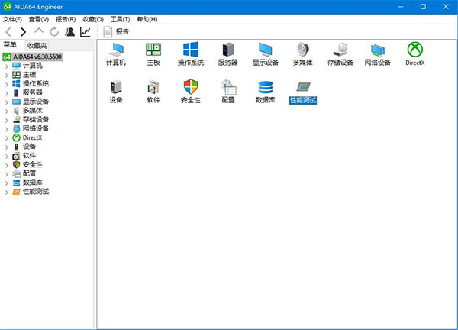Switch to the 收藏夹 tab
Image resolution: width=458 pixels, height=330 pixels.
(x=37, y=46)
